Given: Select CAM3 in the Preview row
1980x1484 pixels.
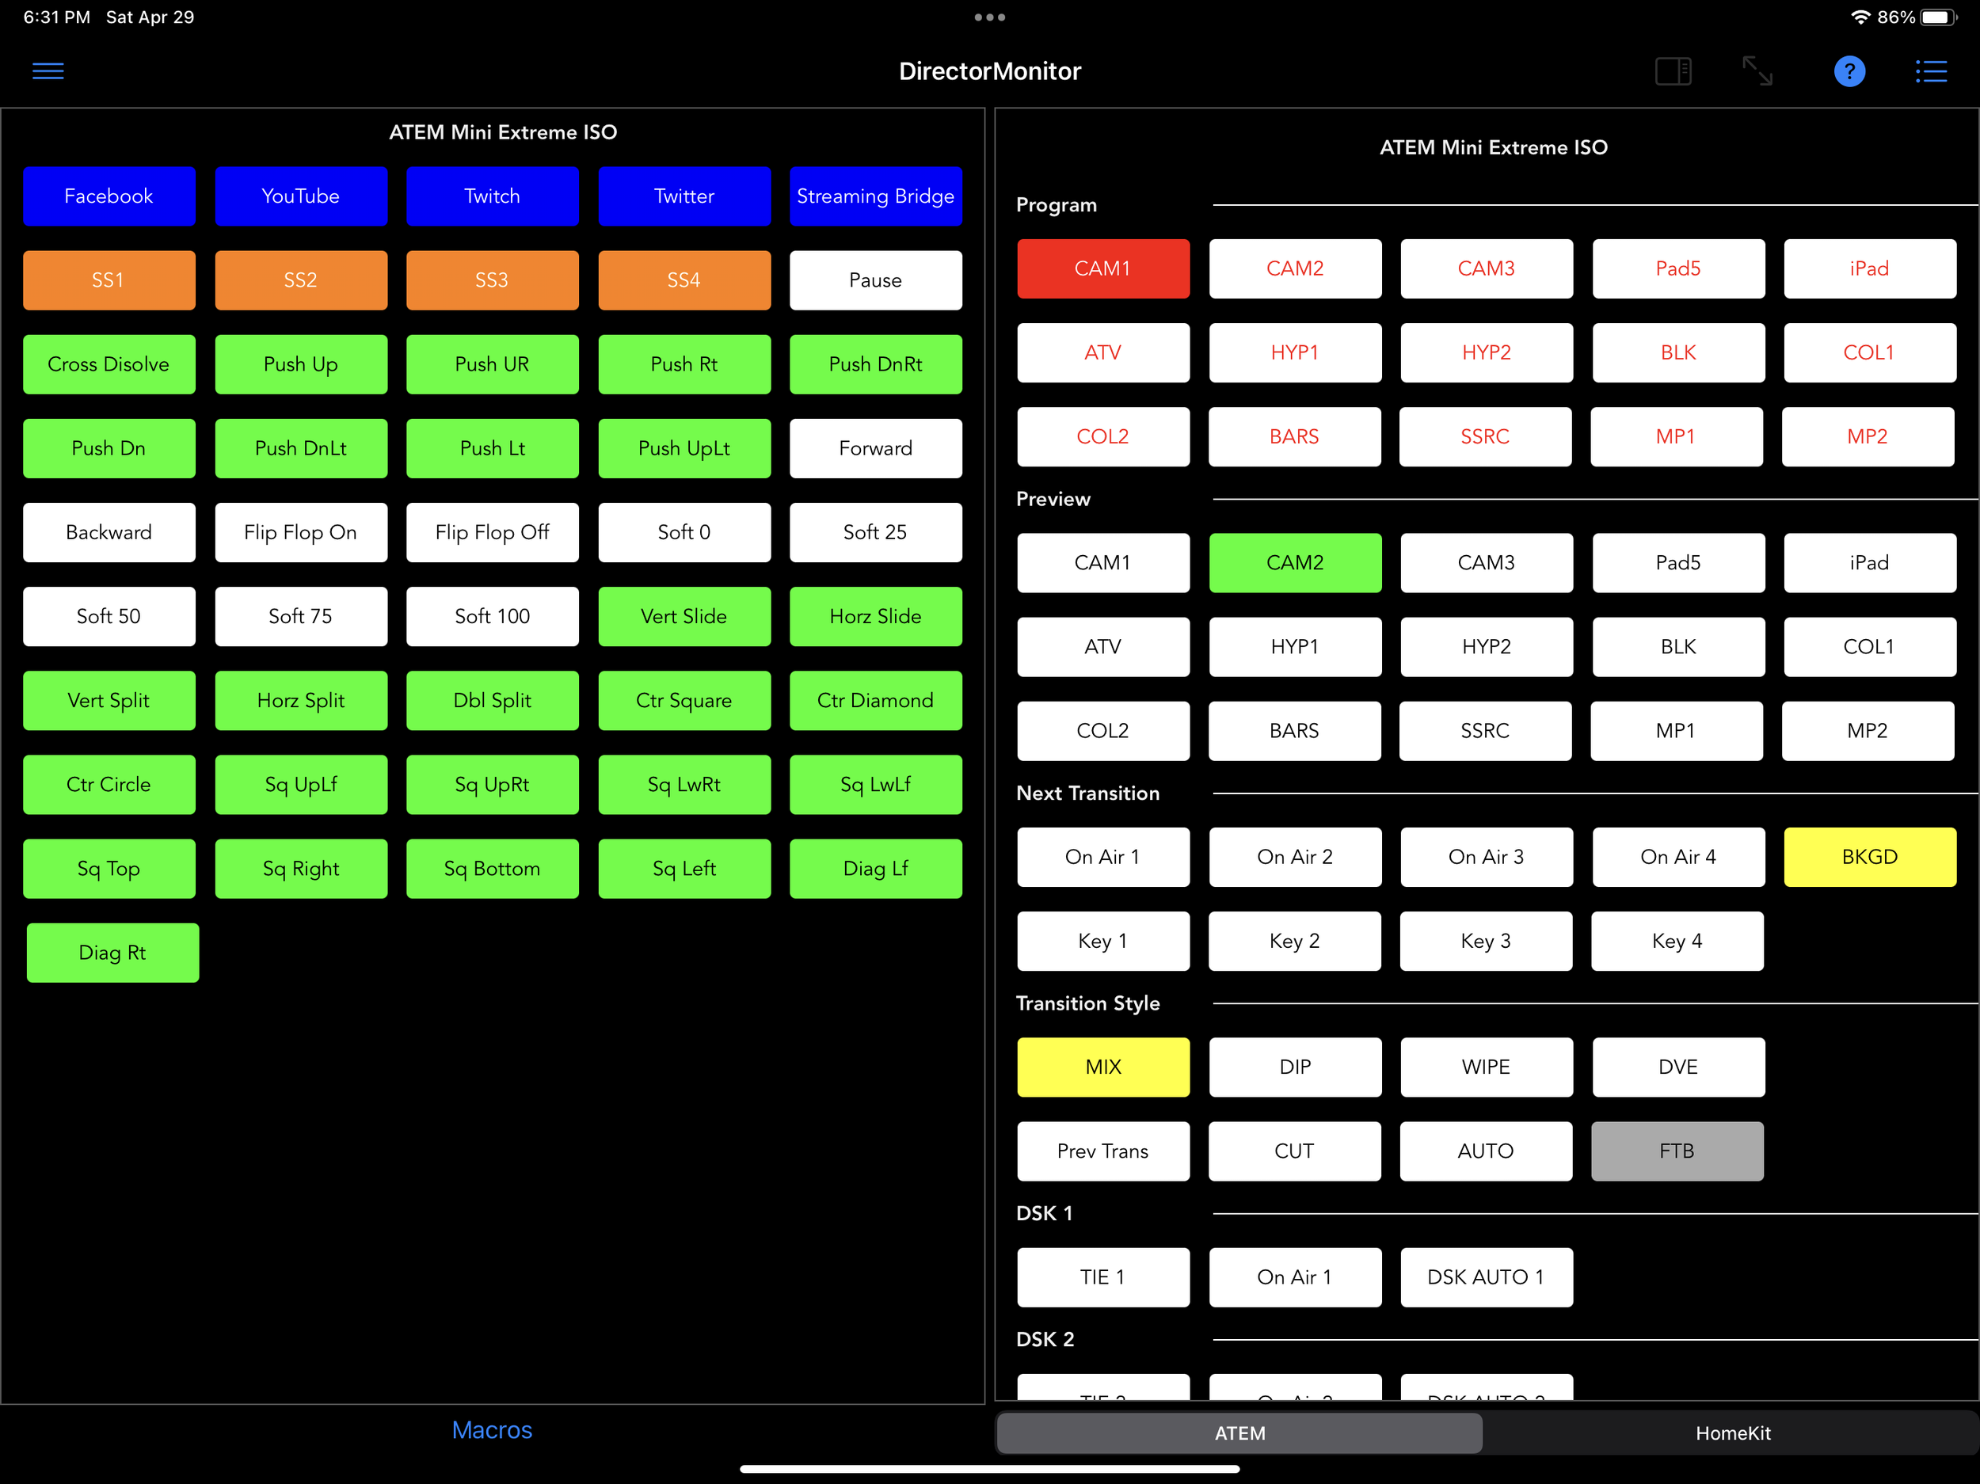Looking at the screenshot, I should pyautogui.click(x=1486, y=562).
